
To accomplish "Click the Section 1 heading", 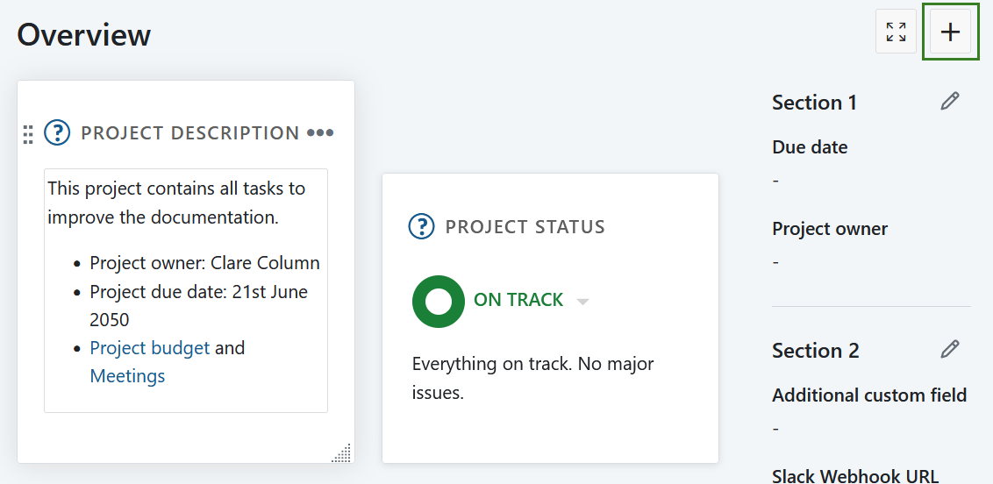I will point(814,103).
